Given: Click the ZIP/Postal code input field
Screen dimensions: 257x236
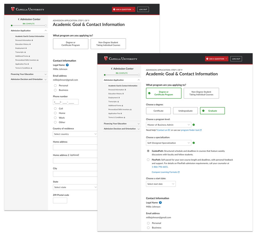Looking at the screenshot, I should (x=60, y=200).
